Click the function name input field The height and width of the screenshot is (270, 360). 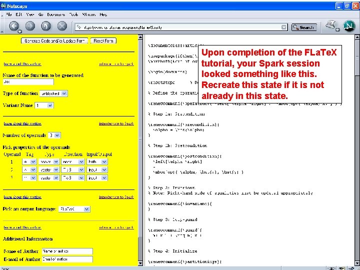click(28, 81)
